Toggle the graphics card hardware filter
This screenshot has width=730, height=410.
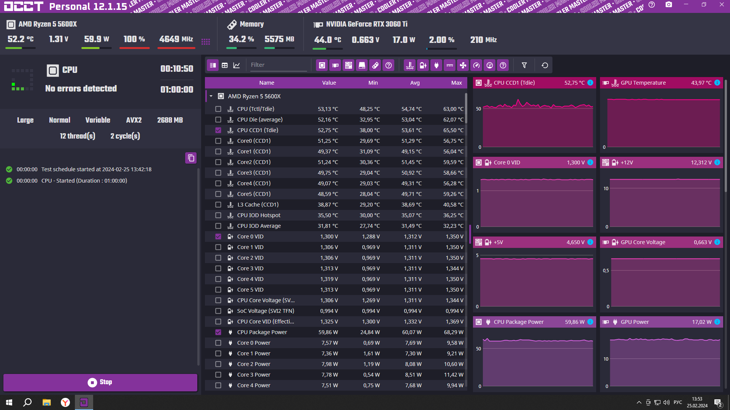(x=335, y=65)
